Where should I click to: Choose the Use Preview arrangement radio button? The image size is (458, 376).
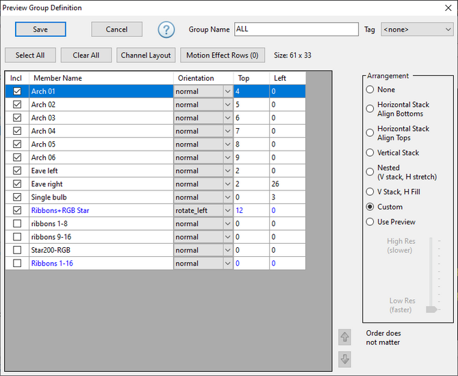(x=370, y=222)
